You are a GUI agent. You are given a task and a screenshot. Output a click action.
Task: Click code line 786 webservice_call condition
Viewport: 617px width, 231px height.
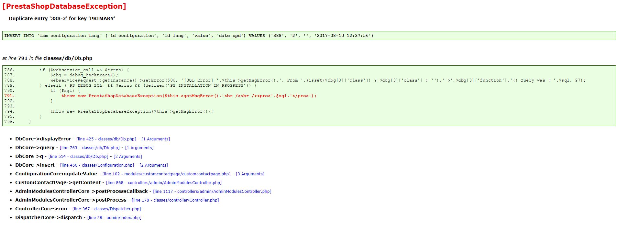[84, 70]
